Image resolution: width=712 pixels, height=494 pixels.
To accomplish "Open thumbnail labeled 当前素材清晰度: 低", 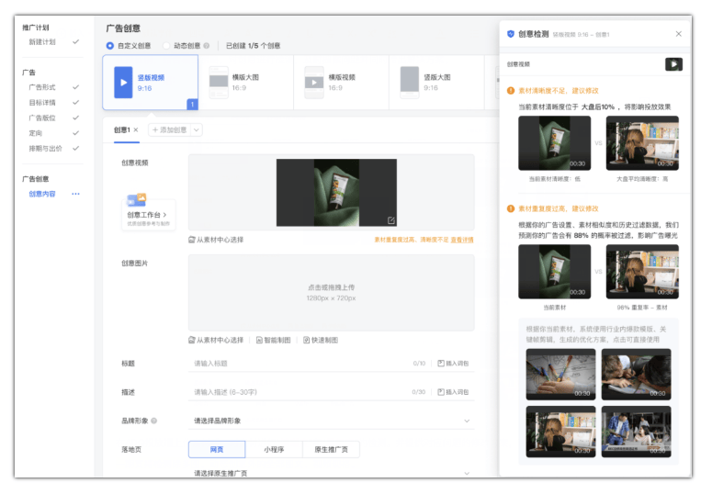I will [x=554, y=143].
